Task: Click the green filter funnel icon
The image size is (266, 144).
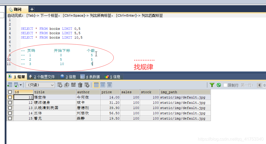Action: point(212,85)
